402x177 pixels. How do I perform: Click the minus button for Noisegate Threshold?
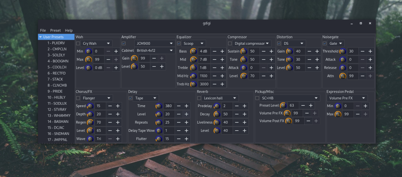[x=362, y=51]
